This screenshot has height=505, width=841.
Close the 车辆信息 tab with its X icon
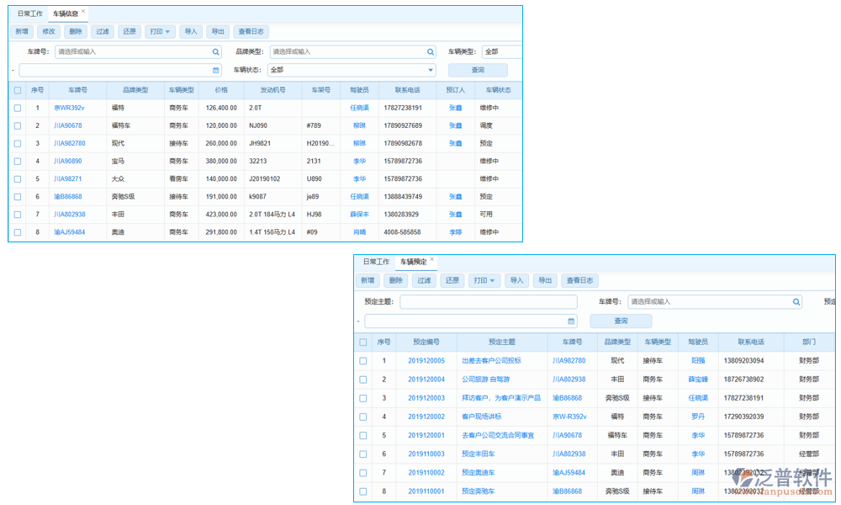(x=83, y=12)
